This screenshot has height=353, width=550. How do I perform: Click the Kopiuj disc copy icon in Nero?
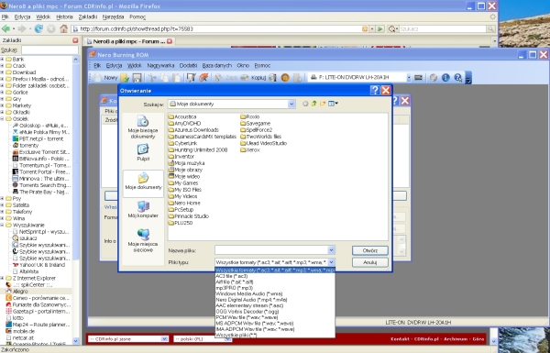tap(245, 78)
